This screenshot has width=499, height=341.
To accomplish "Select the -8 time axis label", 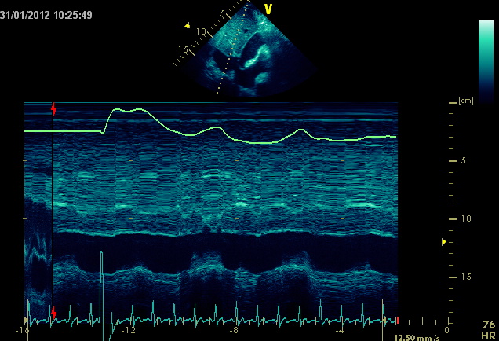I will coord(233,330).
